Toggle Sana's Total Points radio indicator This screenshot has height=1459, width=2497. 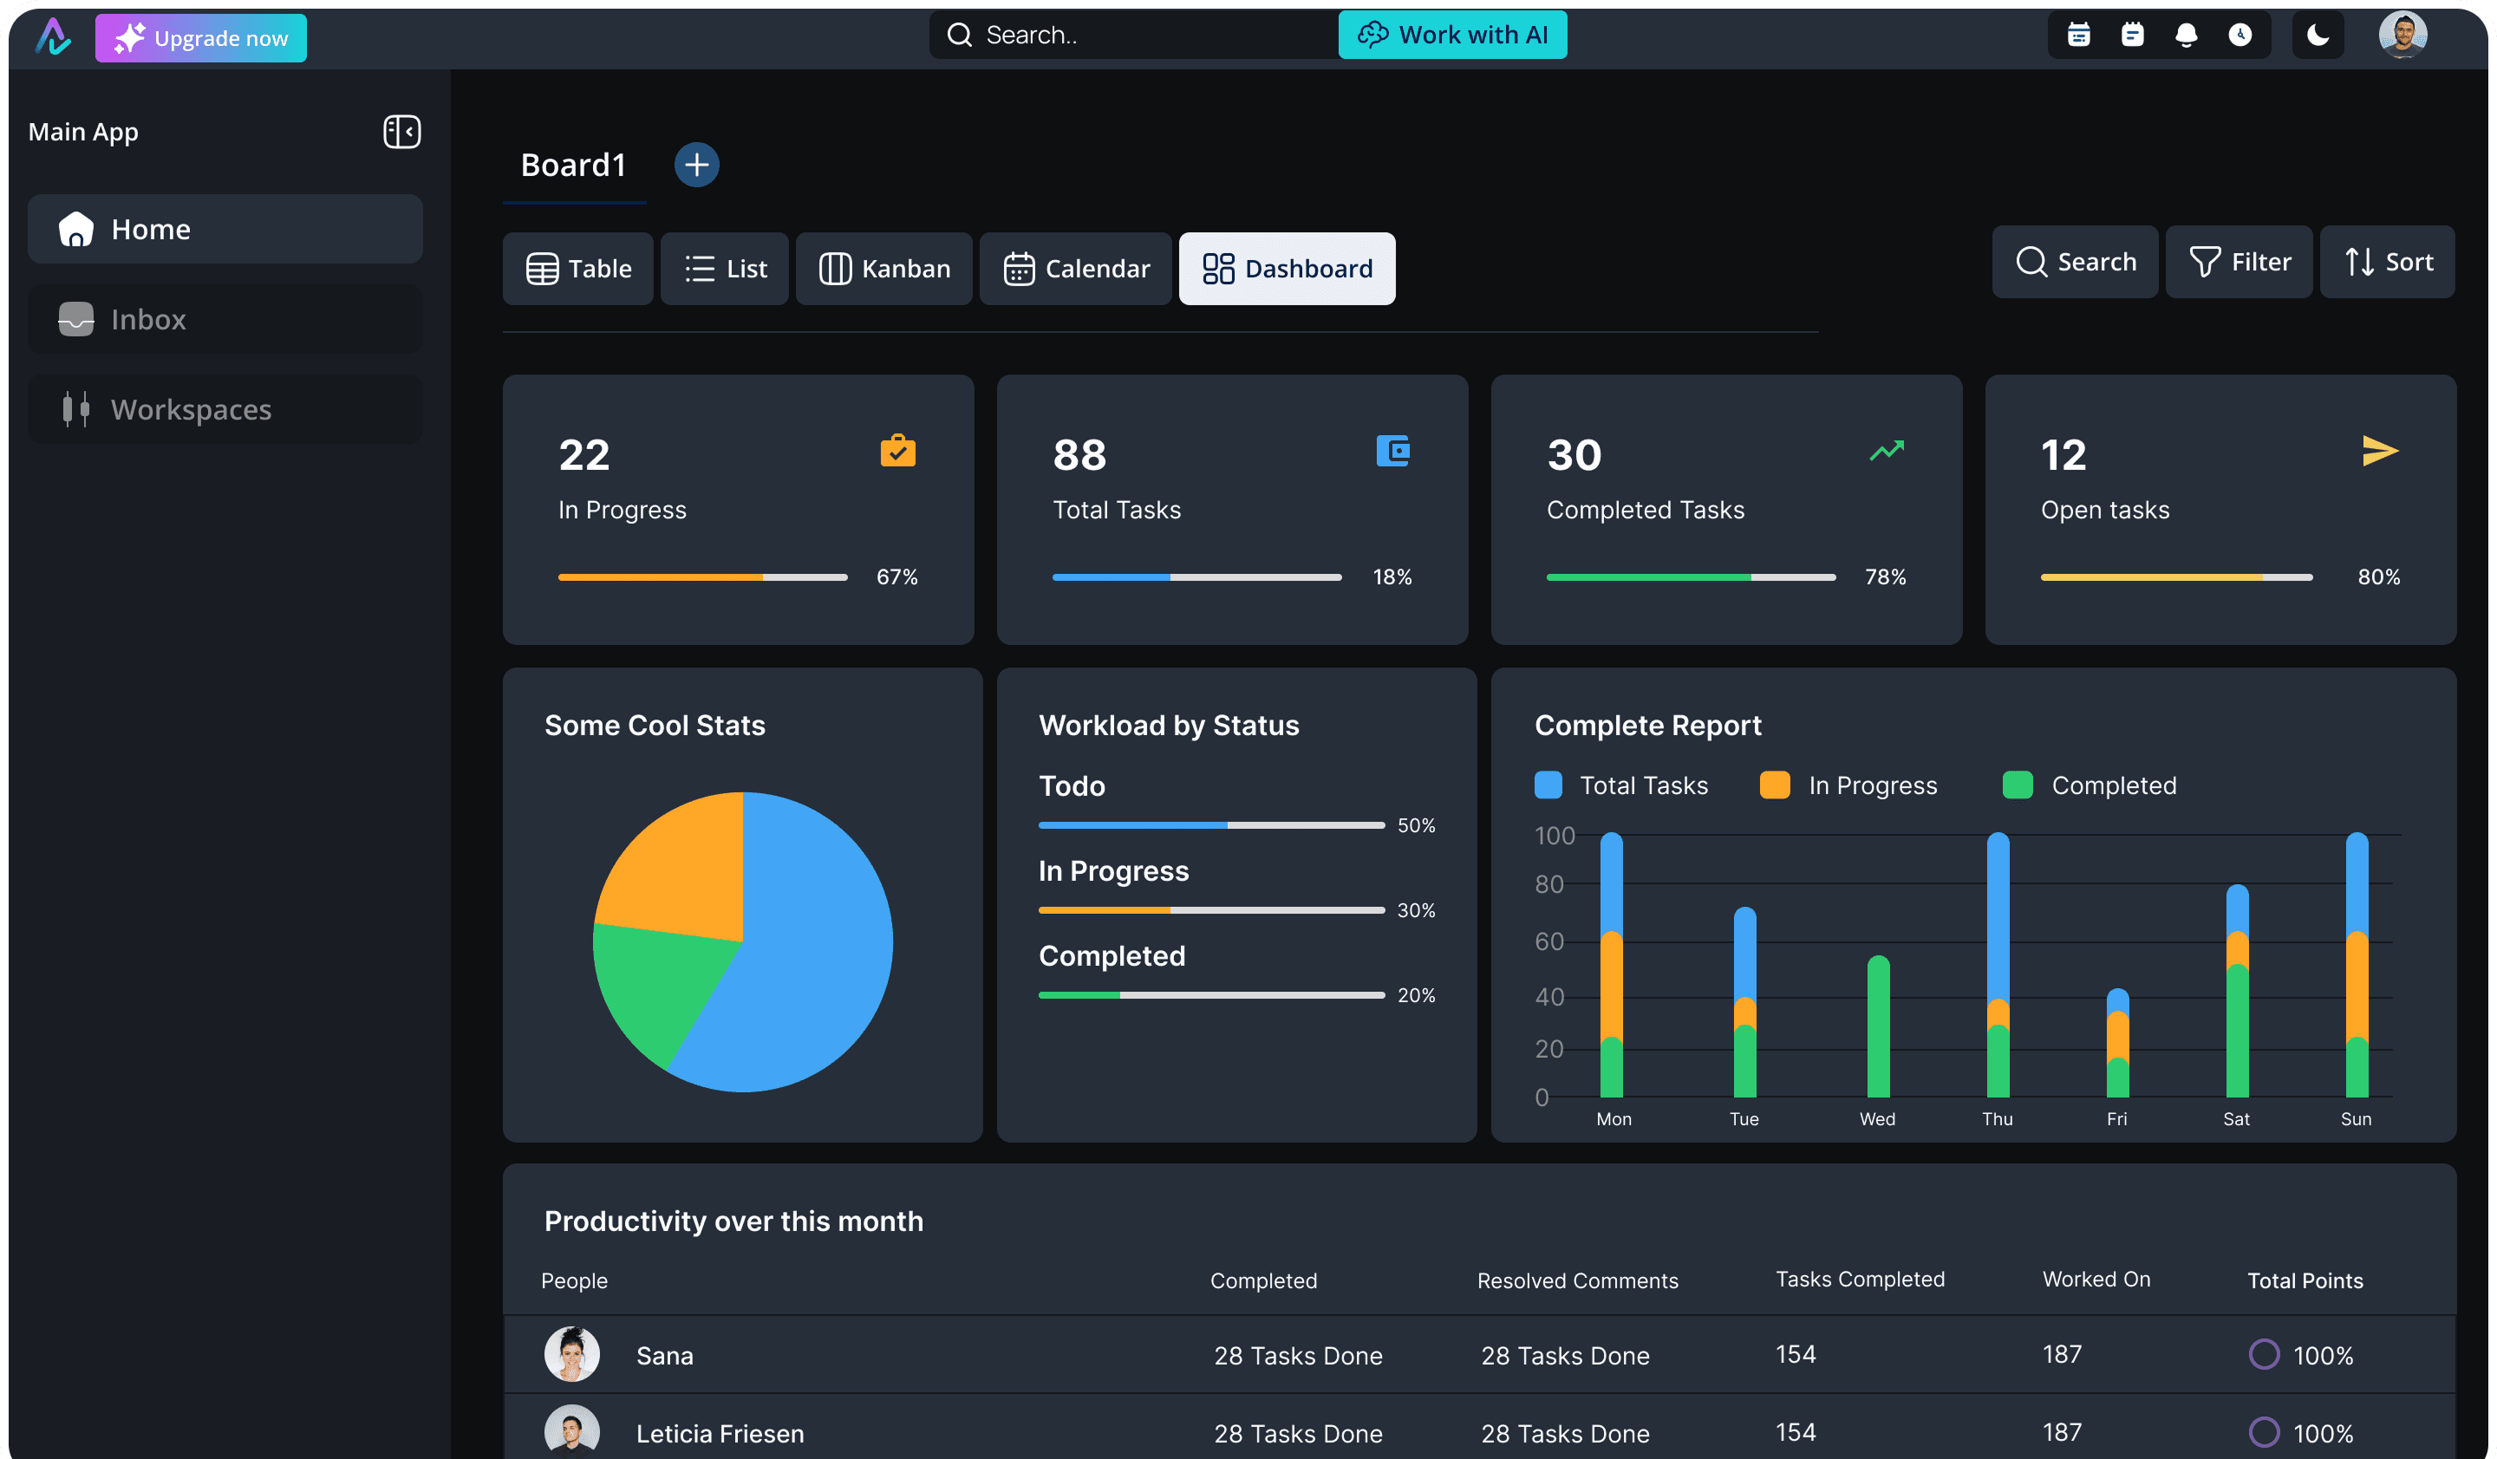tap(2264, 1354)
